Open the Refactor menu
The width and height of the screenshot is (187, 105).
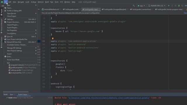click(41, 2)
